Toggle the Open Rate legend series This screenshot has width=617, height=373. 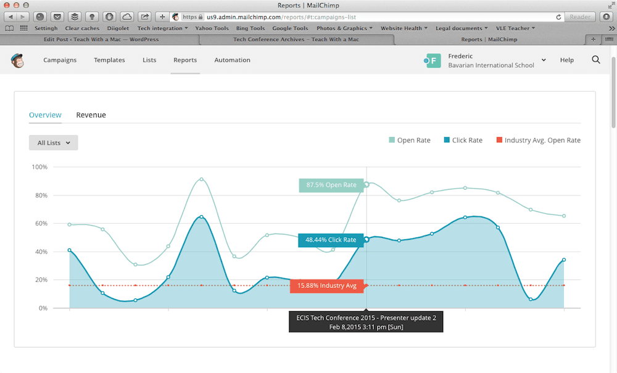409,141
